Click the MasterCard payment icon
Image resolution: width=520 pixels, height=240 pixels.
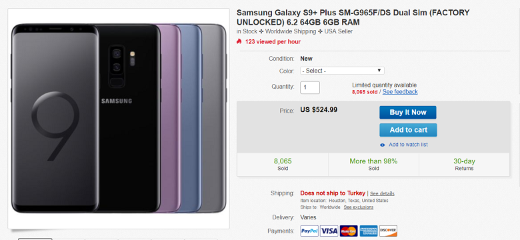point(349,231)
